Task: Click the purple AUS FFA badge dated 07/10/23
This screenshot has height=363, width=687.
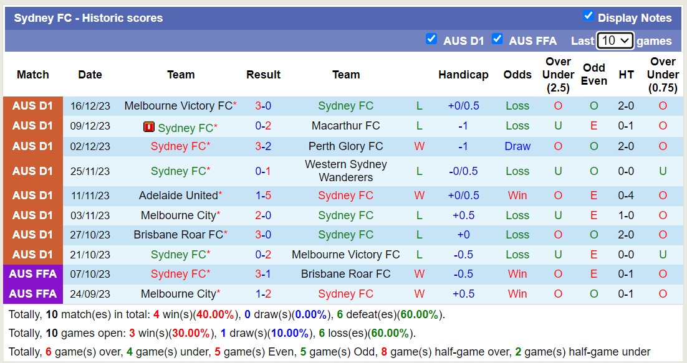Action: coord(32,274)
